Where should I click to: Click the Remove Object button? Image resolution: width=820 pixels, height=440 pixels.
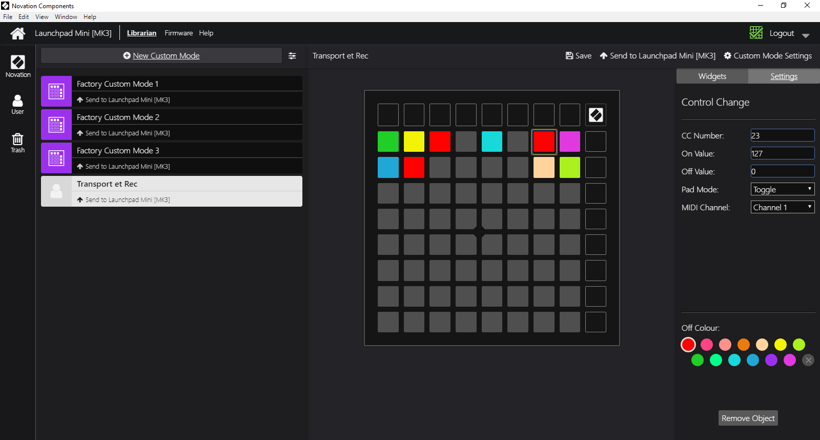click(x=748, y=418)
